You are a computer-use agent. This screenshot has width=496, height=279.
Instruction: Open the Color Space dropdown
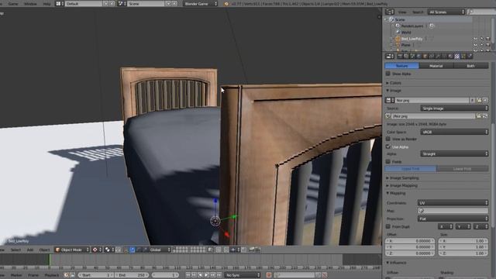pos(454,132)
